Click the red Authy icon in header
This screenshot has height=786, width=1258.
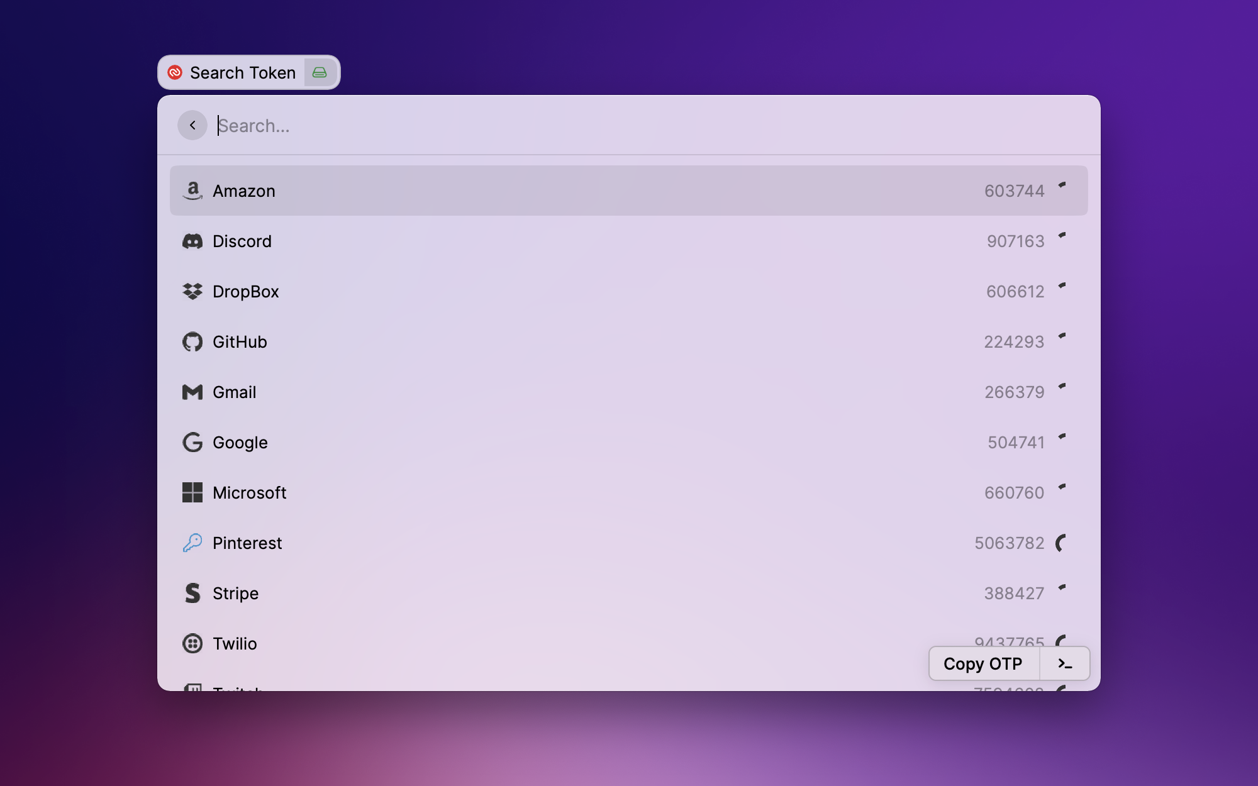175,72
